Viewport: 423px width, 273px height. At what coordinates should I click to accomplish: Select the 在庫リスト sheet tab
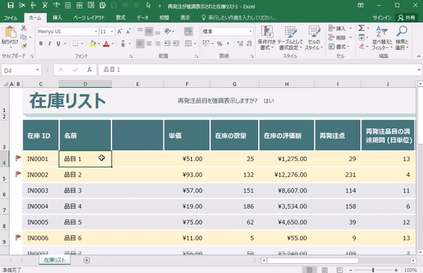[54, 260]
